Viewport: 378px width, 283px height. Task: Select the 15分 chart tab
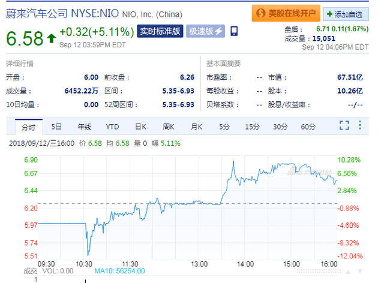pos(252,127)
